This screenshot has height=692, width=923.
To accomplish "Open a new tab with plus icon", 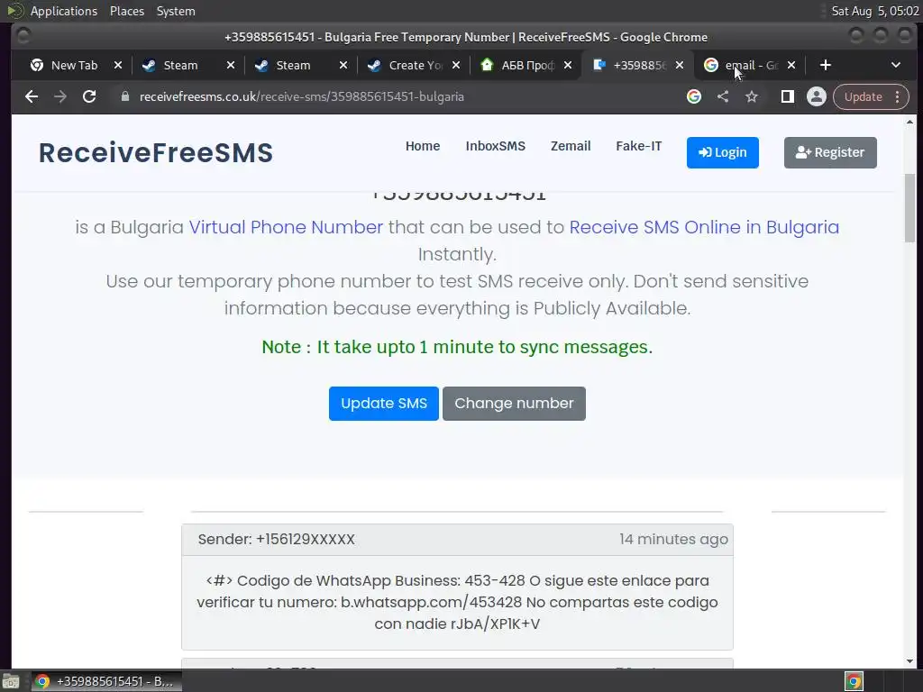I will (x=826, y=65).
